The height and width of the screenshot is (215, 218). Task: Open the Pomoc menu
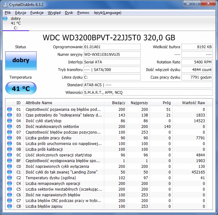[x=83, y=13]
